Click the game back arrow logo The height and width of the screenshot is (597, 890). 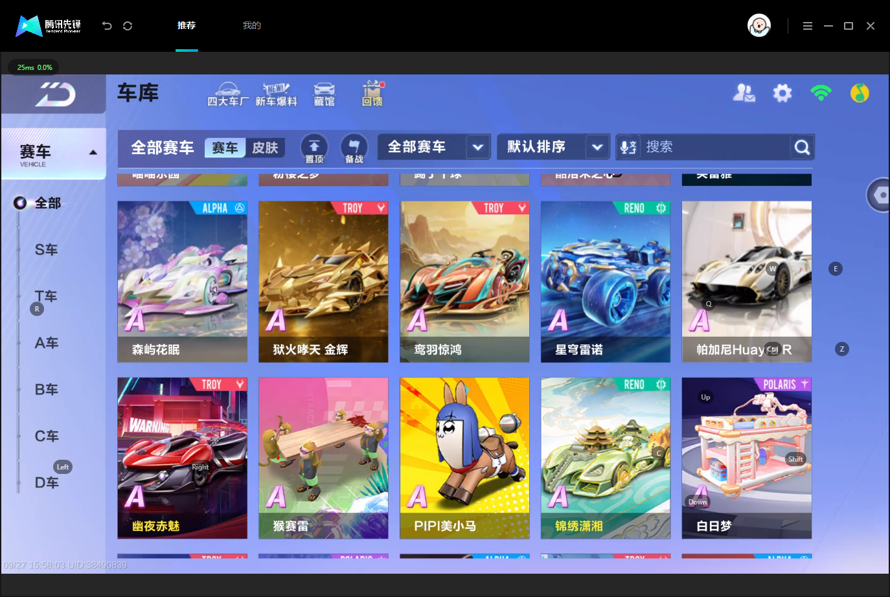coord(56,95)
